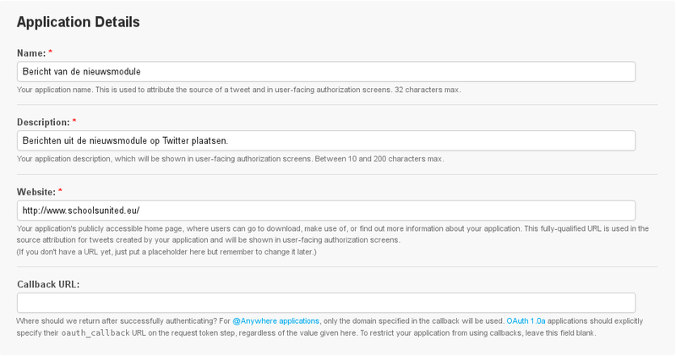Click the Application Details heading
Image resolution: width=676 pixels, height=356 pixels.
pyautogui.click(x=79, y=22)
